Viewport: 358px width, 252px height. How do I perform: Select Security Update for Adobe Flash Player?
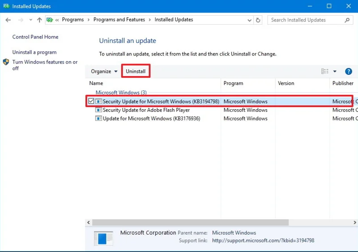coord(146,110)
